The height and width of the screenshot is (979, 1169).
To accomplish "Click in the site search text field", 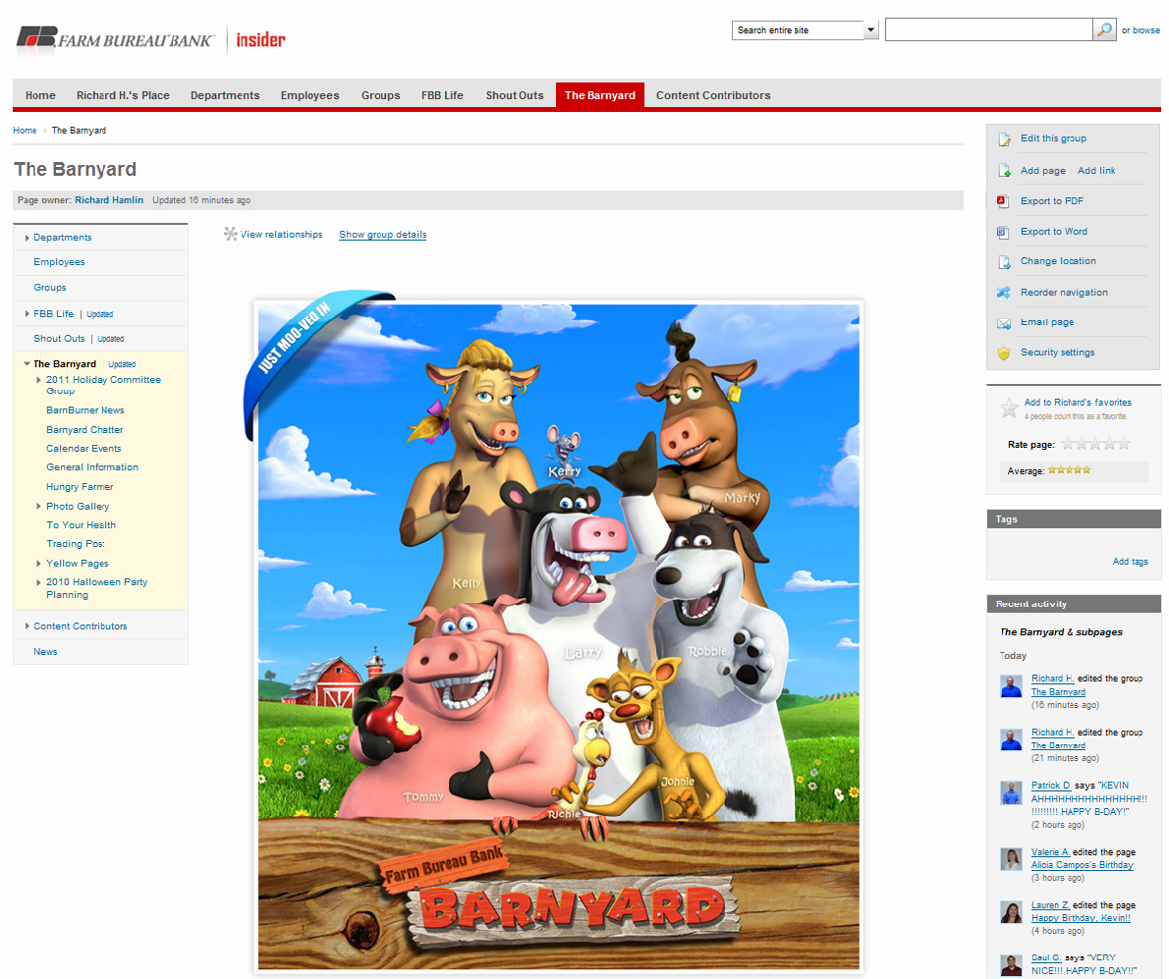I will click(989, 29).
